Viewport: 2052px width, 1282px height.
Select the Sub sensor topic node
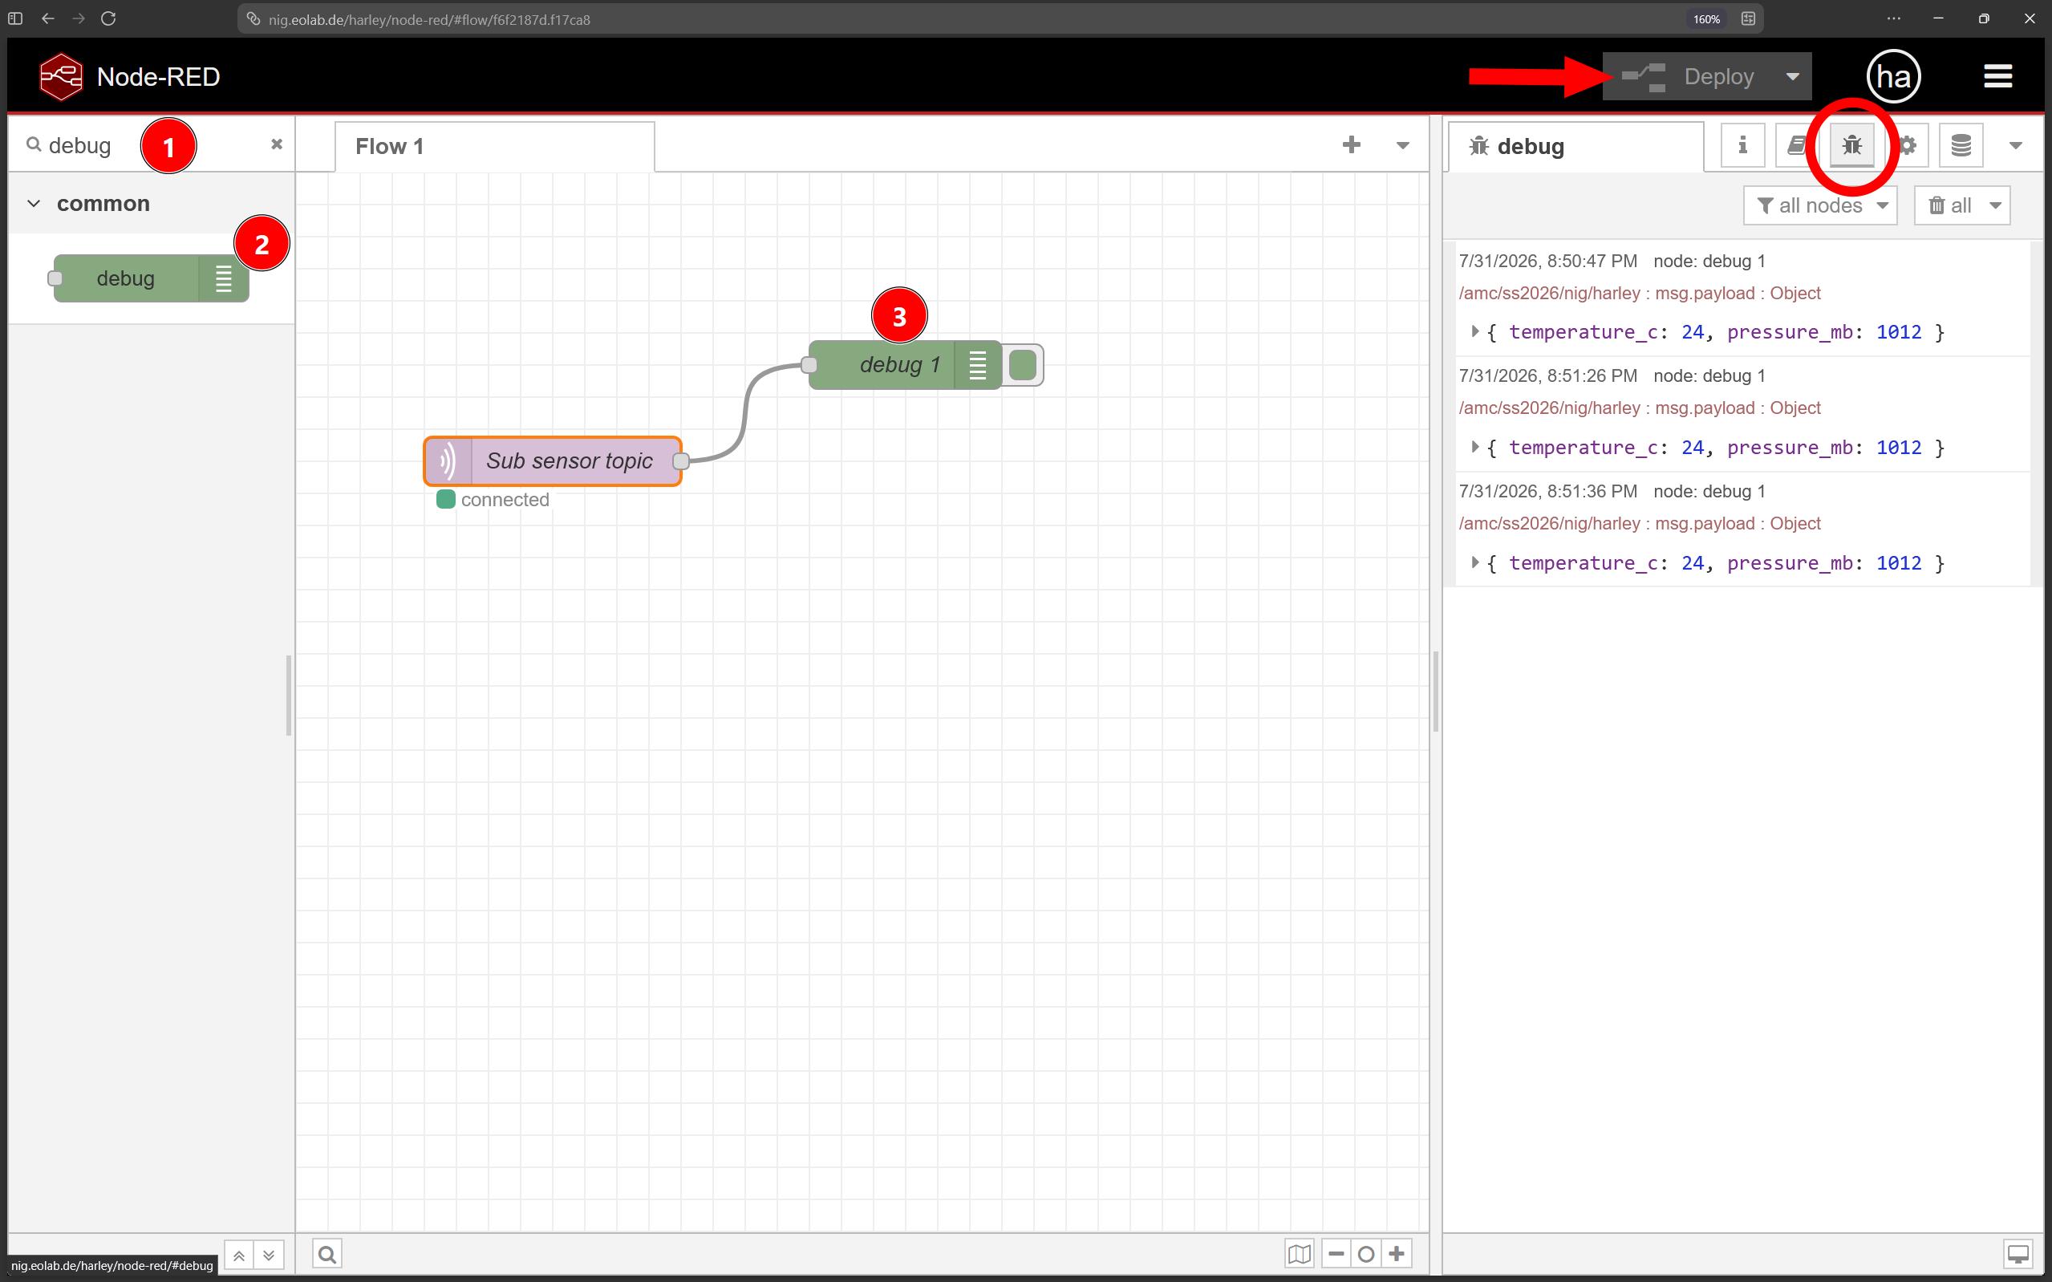point(553,461)
